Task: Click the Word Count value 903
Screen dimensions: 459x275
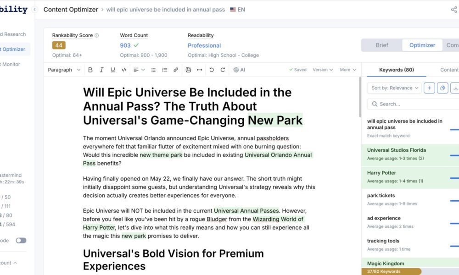Action: tap(125, 45)
